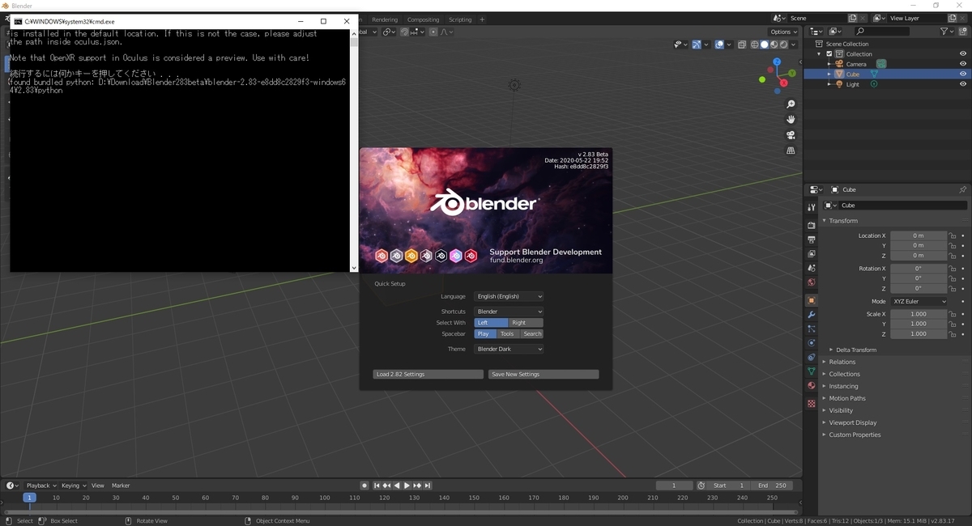Image resolution: width=972 pixels, height=526 pixels.
Task: Open the Options dropdown in viewport
Action: tap(783, 32)
